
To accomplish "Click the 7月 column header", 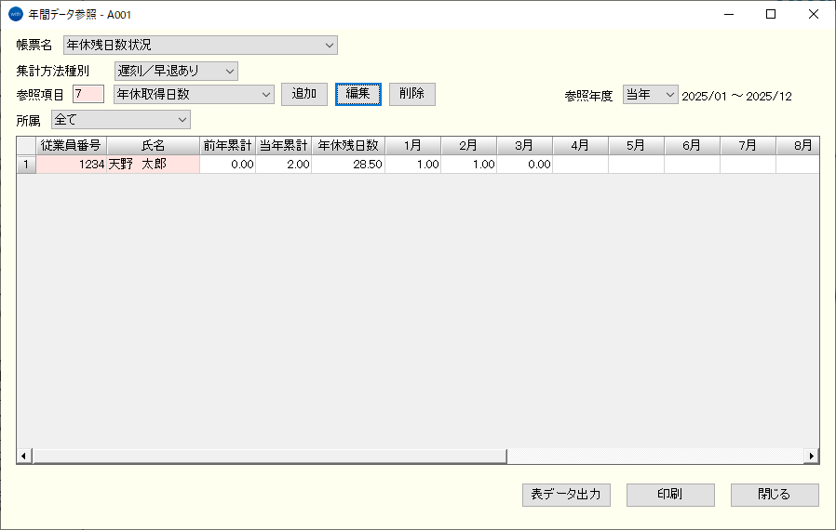I will tap(748, 145).
